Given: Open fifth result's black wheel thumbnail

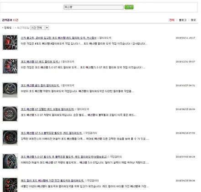Looking at the screenshot, I should pos(10,138).
